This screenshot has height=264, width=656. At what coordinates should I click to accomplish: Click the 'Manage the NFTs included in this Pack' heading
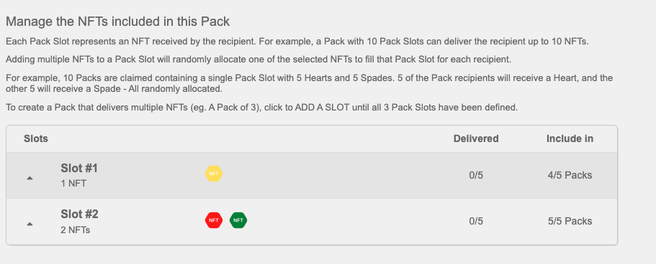click(117, 22)
